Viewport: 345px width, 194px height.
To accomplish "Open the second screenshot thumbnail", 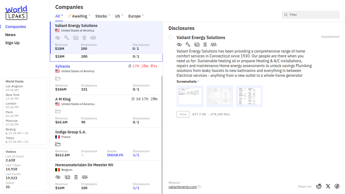I will (x=220, y=96).
